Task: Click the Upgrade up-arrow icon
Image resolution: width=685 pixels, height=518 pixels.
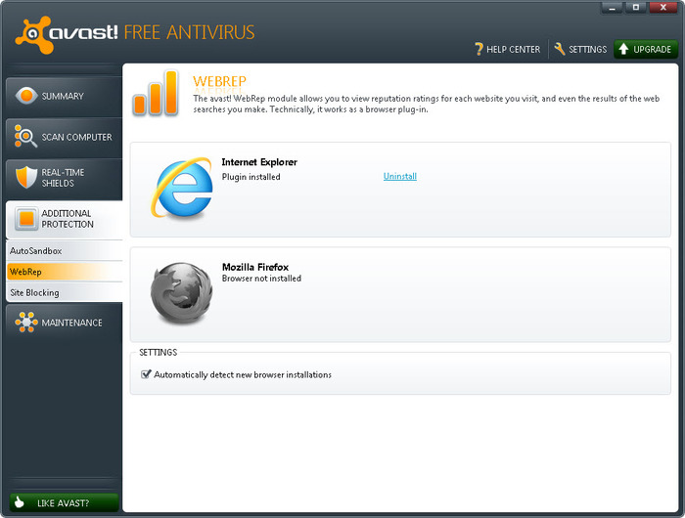Action: click(623, 49)
